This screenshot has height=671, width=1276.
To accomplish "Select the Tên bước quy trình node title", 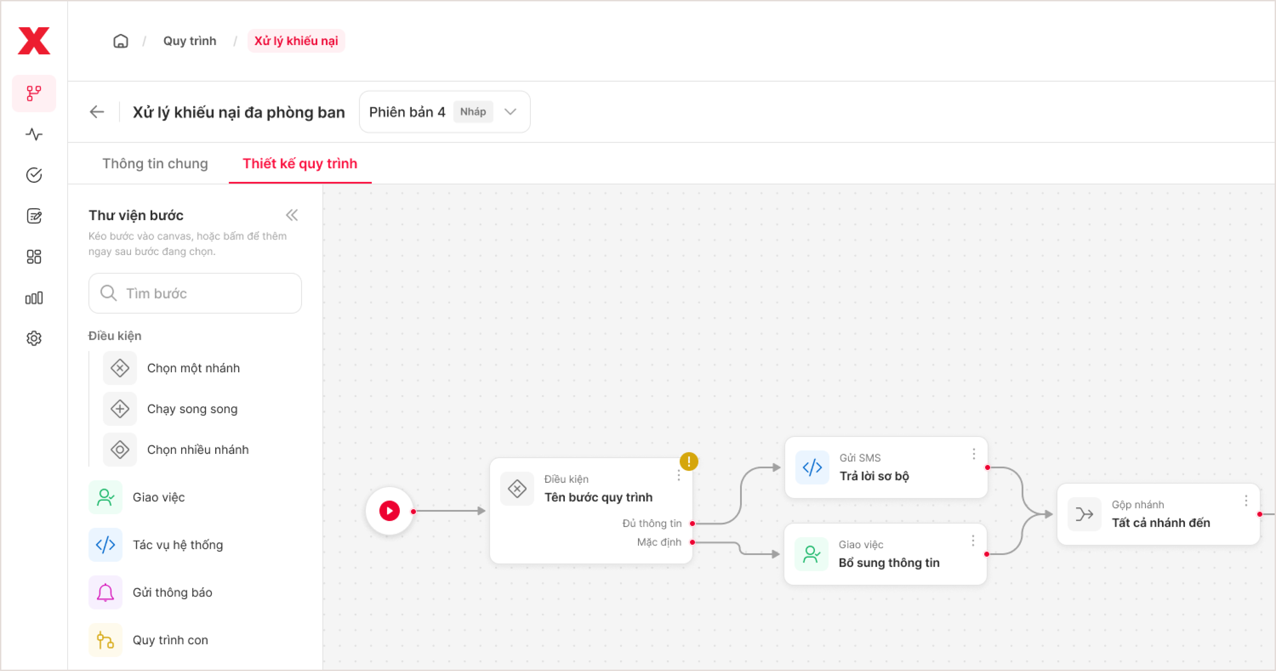I will 598,497.
